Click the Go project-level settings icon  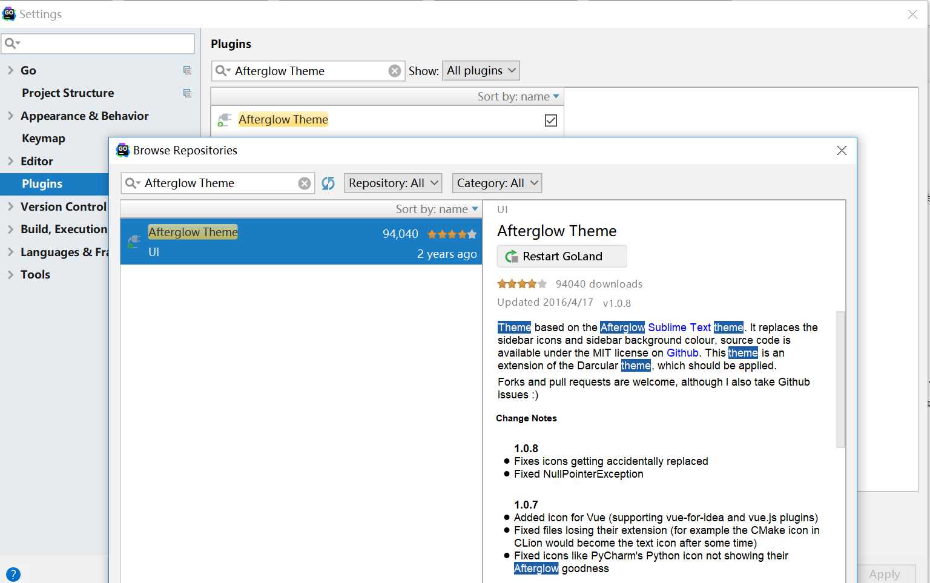[x=187, y=70]
